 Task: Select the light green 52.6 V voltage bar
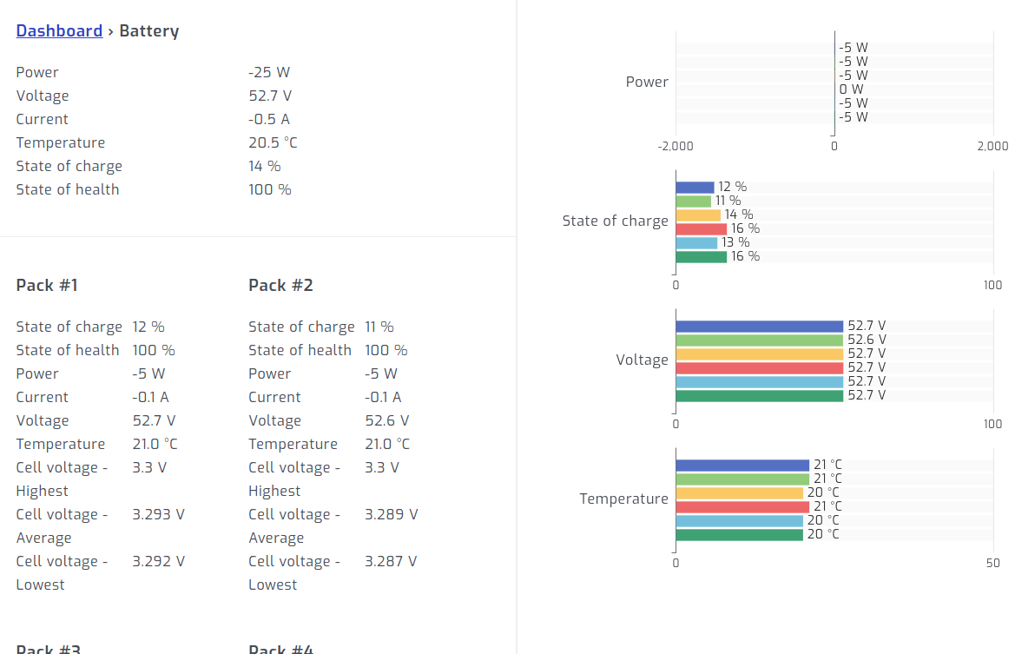coord(759,340)
